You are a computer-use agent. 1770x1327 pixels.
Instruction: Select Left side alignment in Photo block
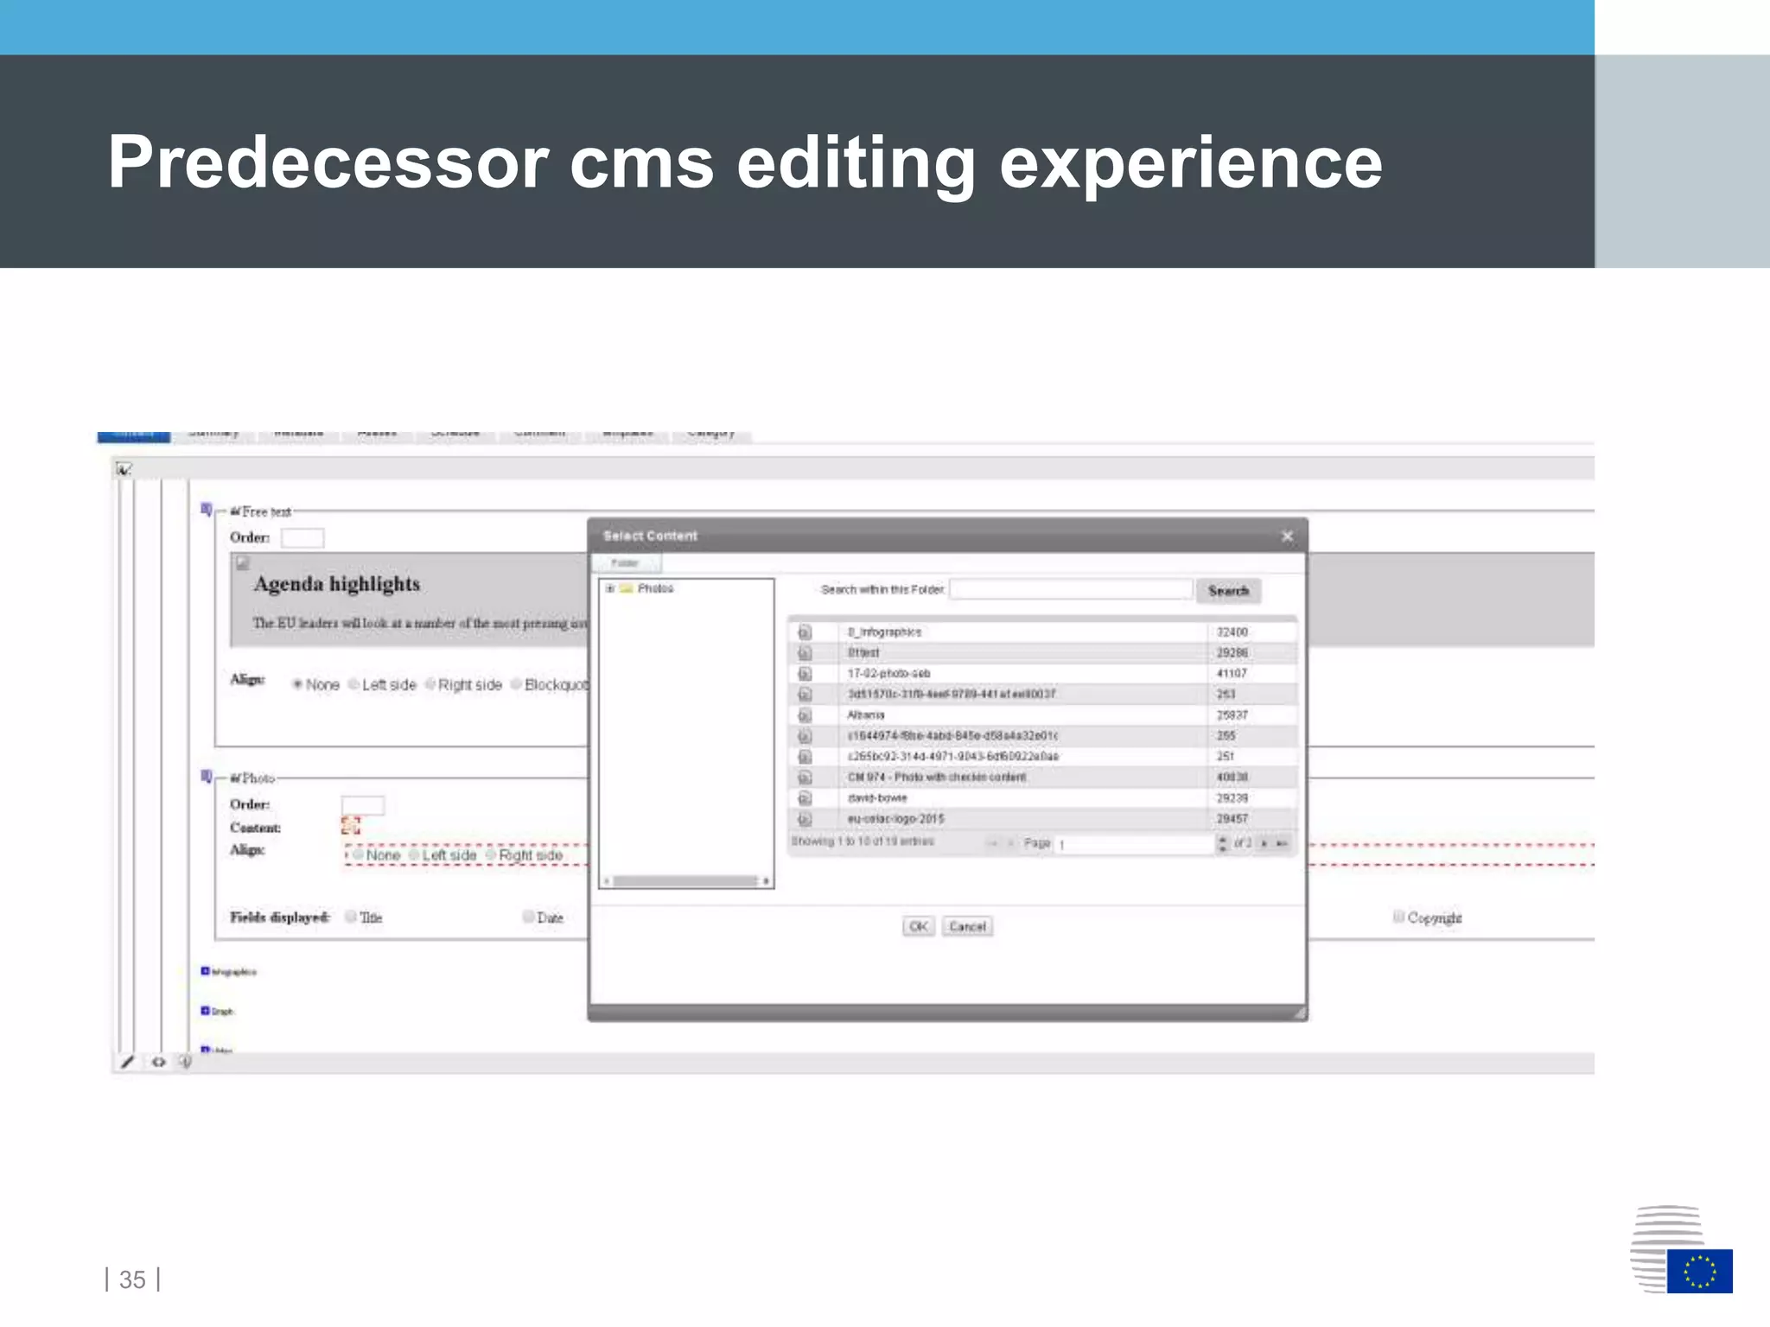coord(414,854)
